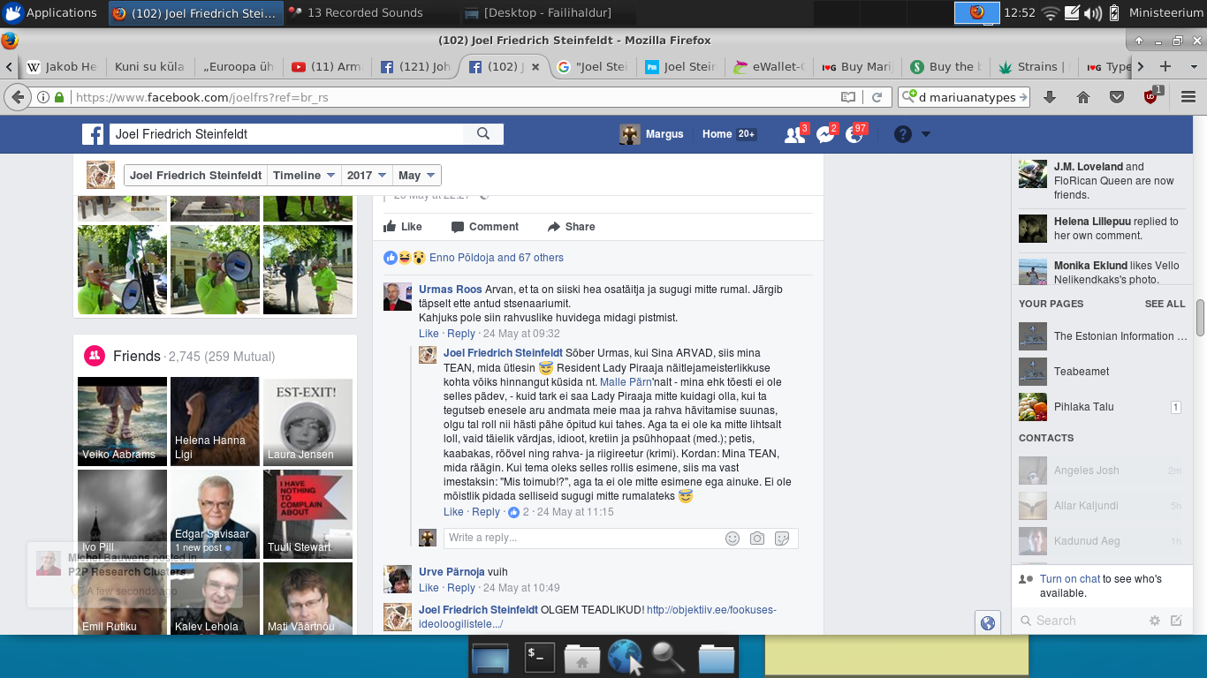Click the Facebook search magnifier button

483,134
